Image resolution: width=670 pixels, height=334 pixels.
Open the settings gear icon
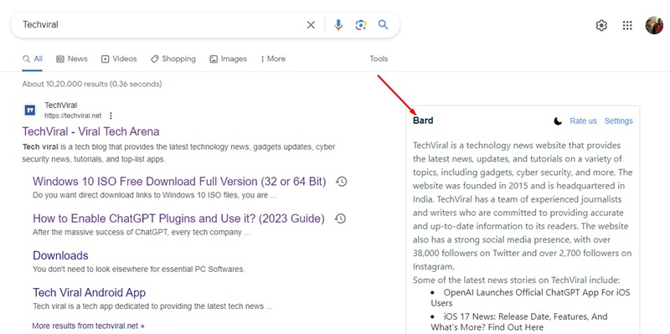(601, 26)
